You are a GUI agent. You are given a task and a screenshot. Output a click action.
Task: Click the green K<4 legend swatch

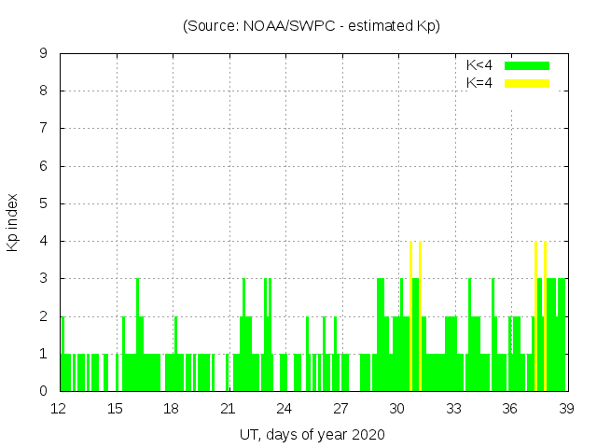(x=527, y=65)
